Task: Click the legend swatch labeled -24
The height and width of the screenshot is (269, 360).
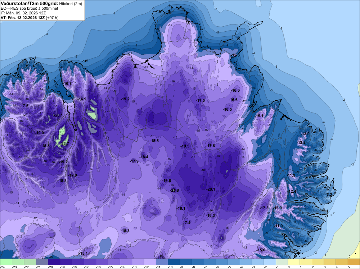Action: [6, 262]
